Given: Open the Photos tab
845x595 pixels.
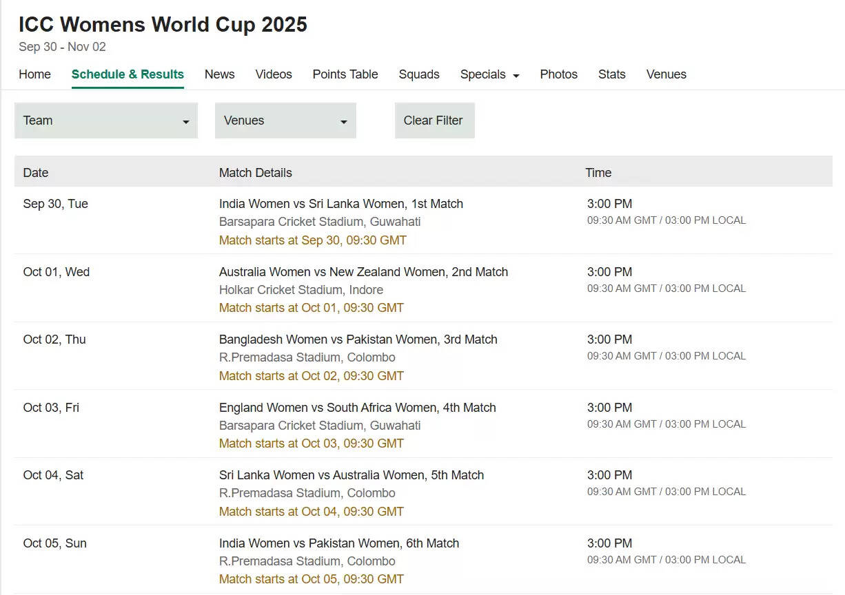Looking at the screenshot, I should coord(559,74).
